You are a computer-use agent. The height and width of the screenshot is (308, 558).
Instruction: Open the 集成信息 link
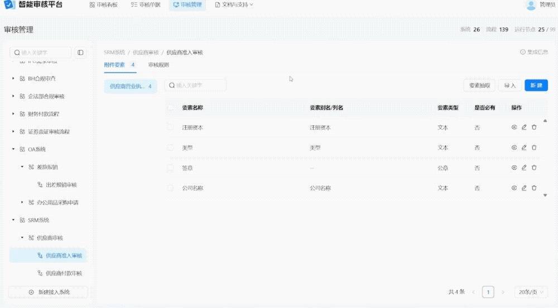pos(534,52)
